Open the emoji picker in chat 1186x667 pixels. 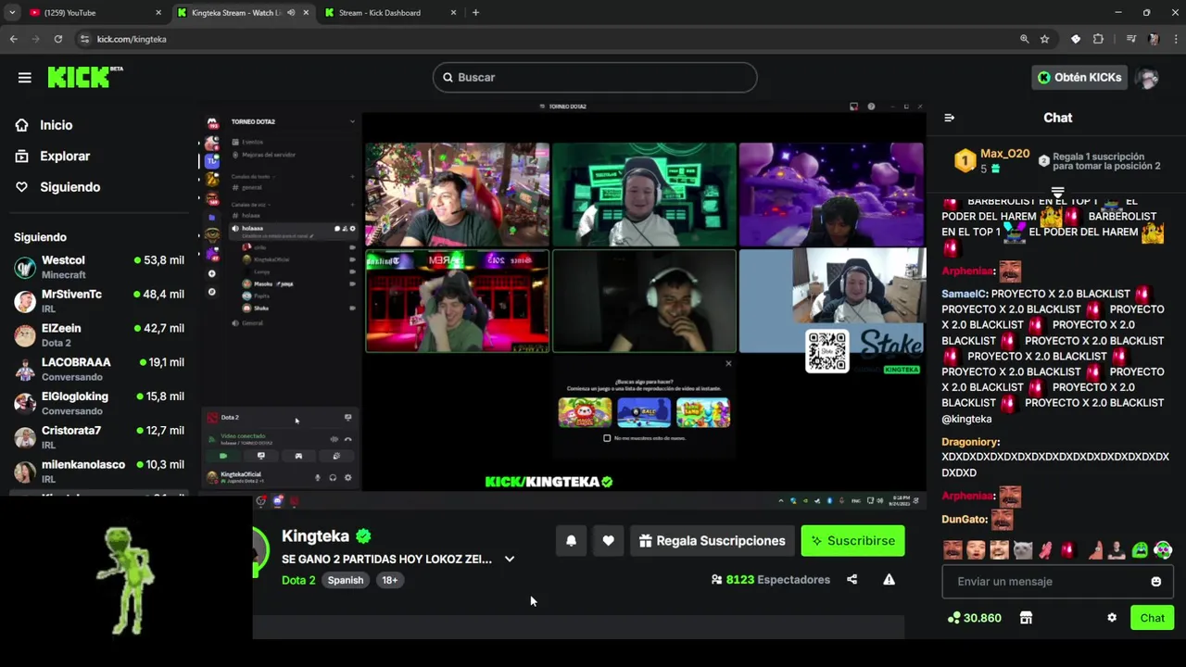pyautogui.click(x=1155, y=582)
